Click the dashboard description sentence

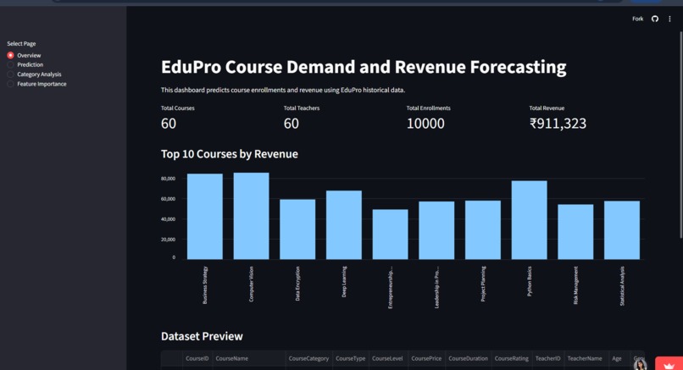283,90
